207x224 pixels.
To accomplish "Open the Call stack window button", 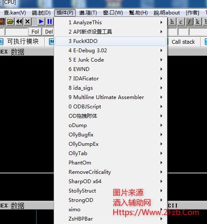I will click(x=183, y=42).
